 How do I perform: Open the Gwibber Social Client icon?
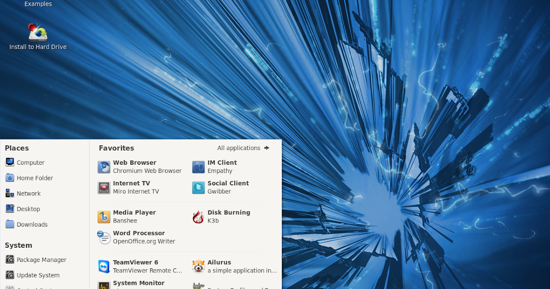(198, 188)
